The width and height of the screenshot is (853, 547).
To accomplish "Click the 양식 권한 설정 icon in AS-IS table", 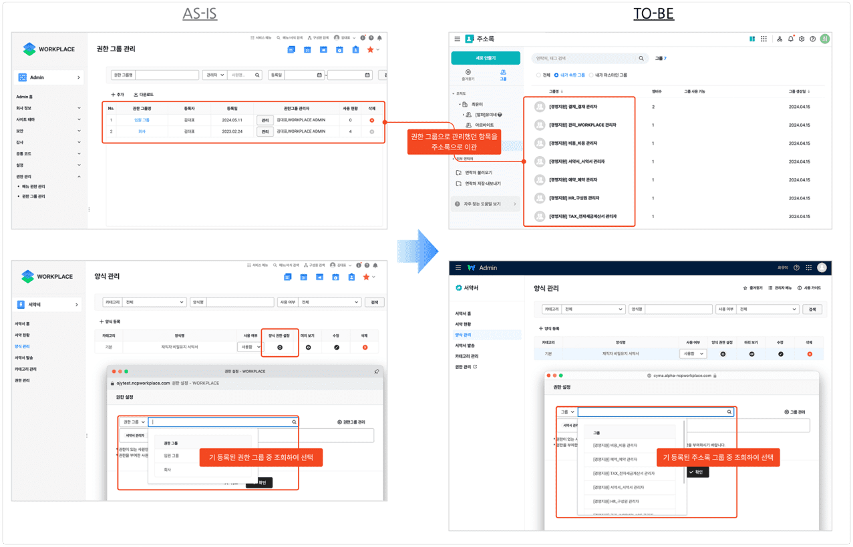I will pyautogui.click(x=280, y=347).
